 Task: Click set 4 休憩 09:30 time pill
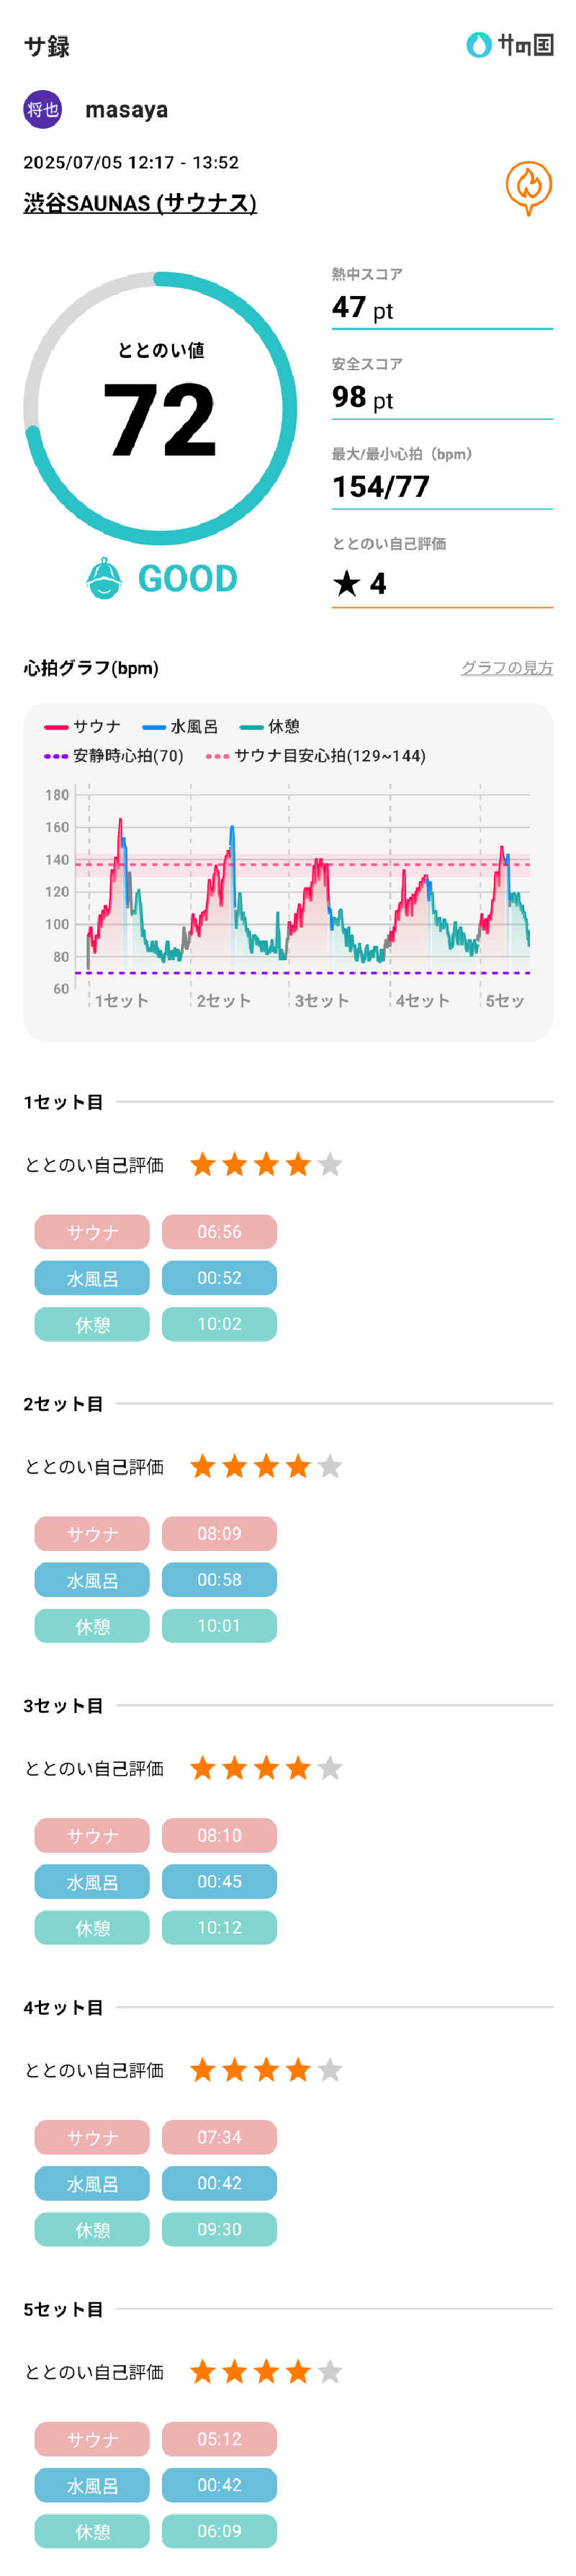219,2229
